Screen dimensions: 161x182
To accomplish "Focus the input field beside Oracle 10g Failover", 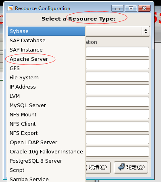I will (x=117, y=151).
